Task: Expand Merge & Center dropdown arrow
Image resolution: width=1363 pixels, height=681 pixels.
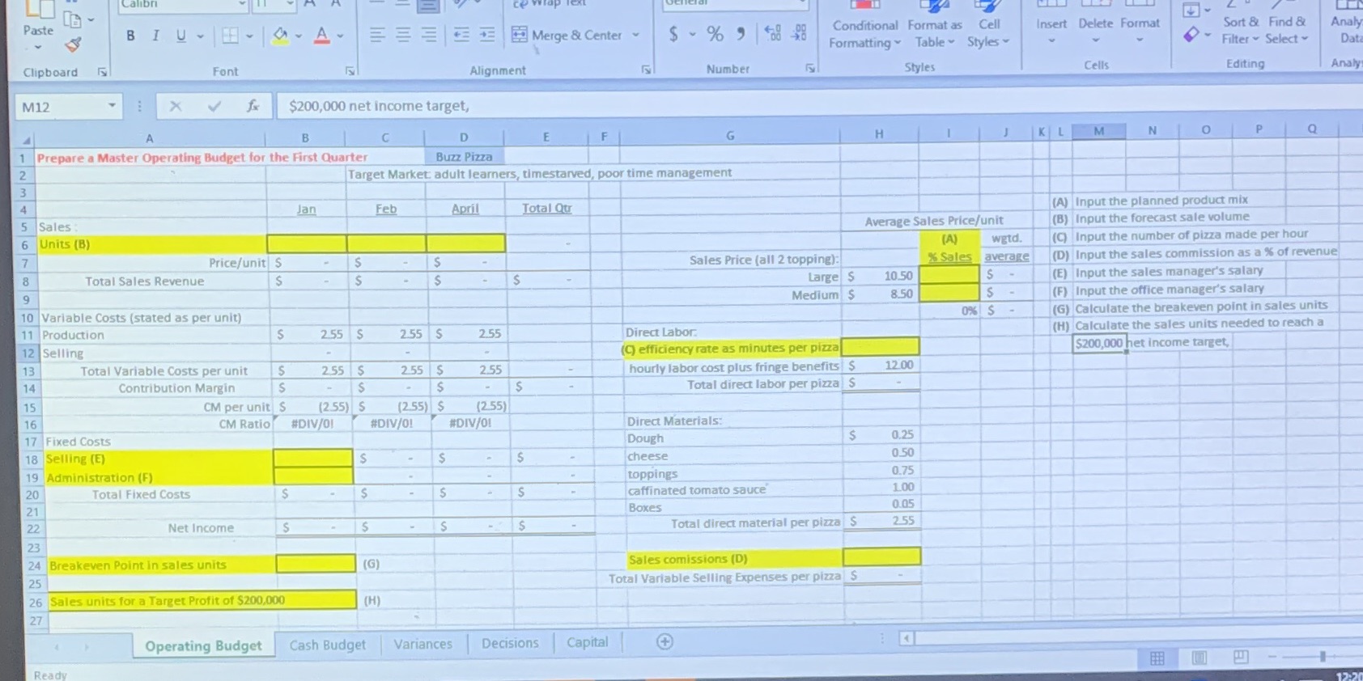Action: pos(636,35)
